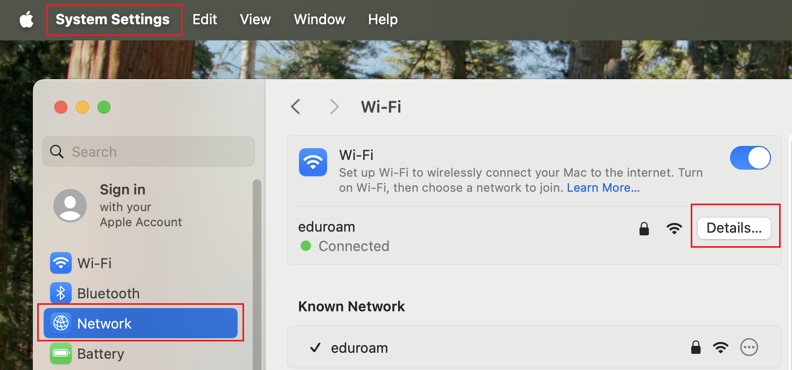This screenshot has height=370, width=792.
Task: Click the Network globe icon
Action: click(x=61, y=324)
